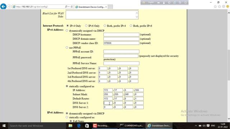
Task: Select Both, prefer IPv6 option
Action: (x=131, y=25)
